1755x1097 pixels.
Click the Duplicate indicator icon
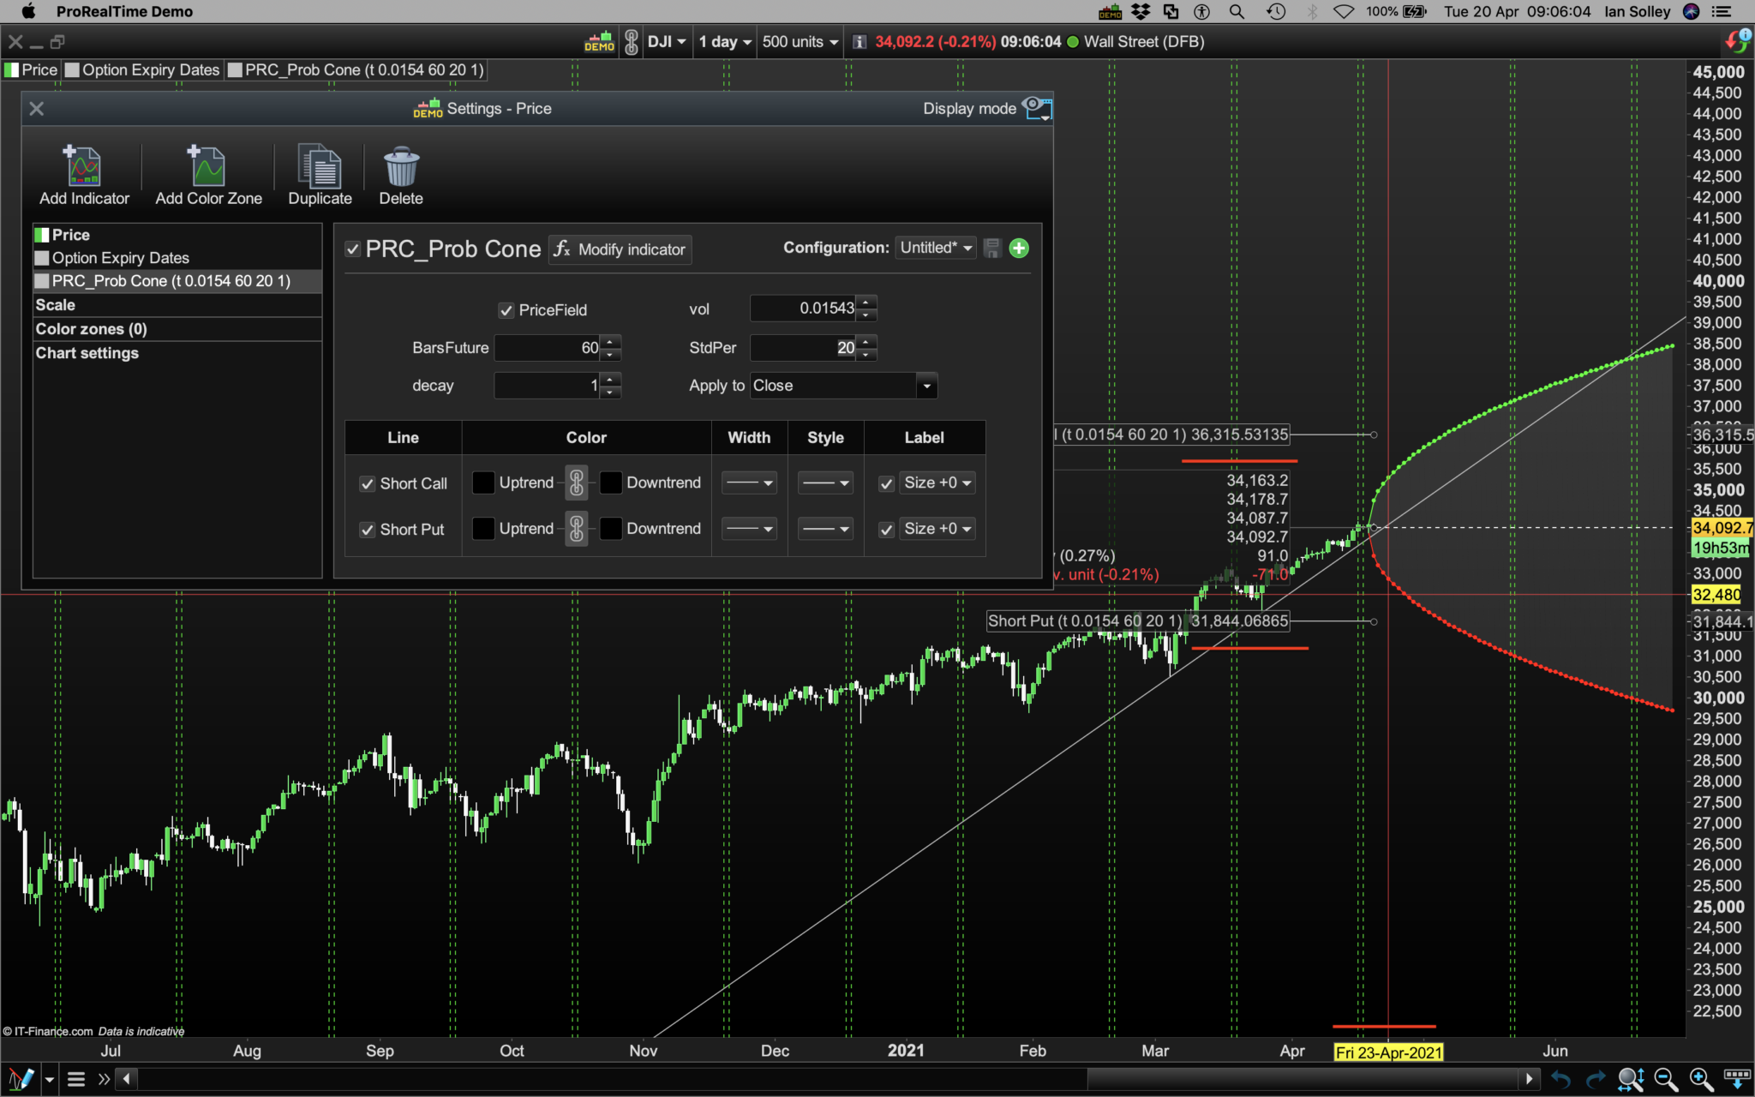click(320, 167)
